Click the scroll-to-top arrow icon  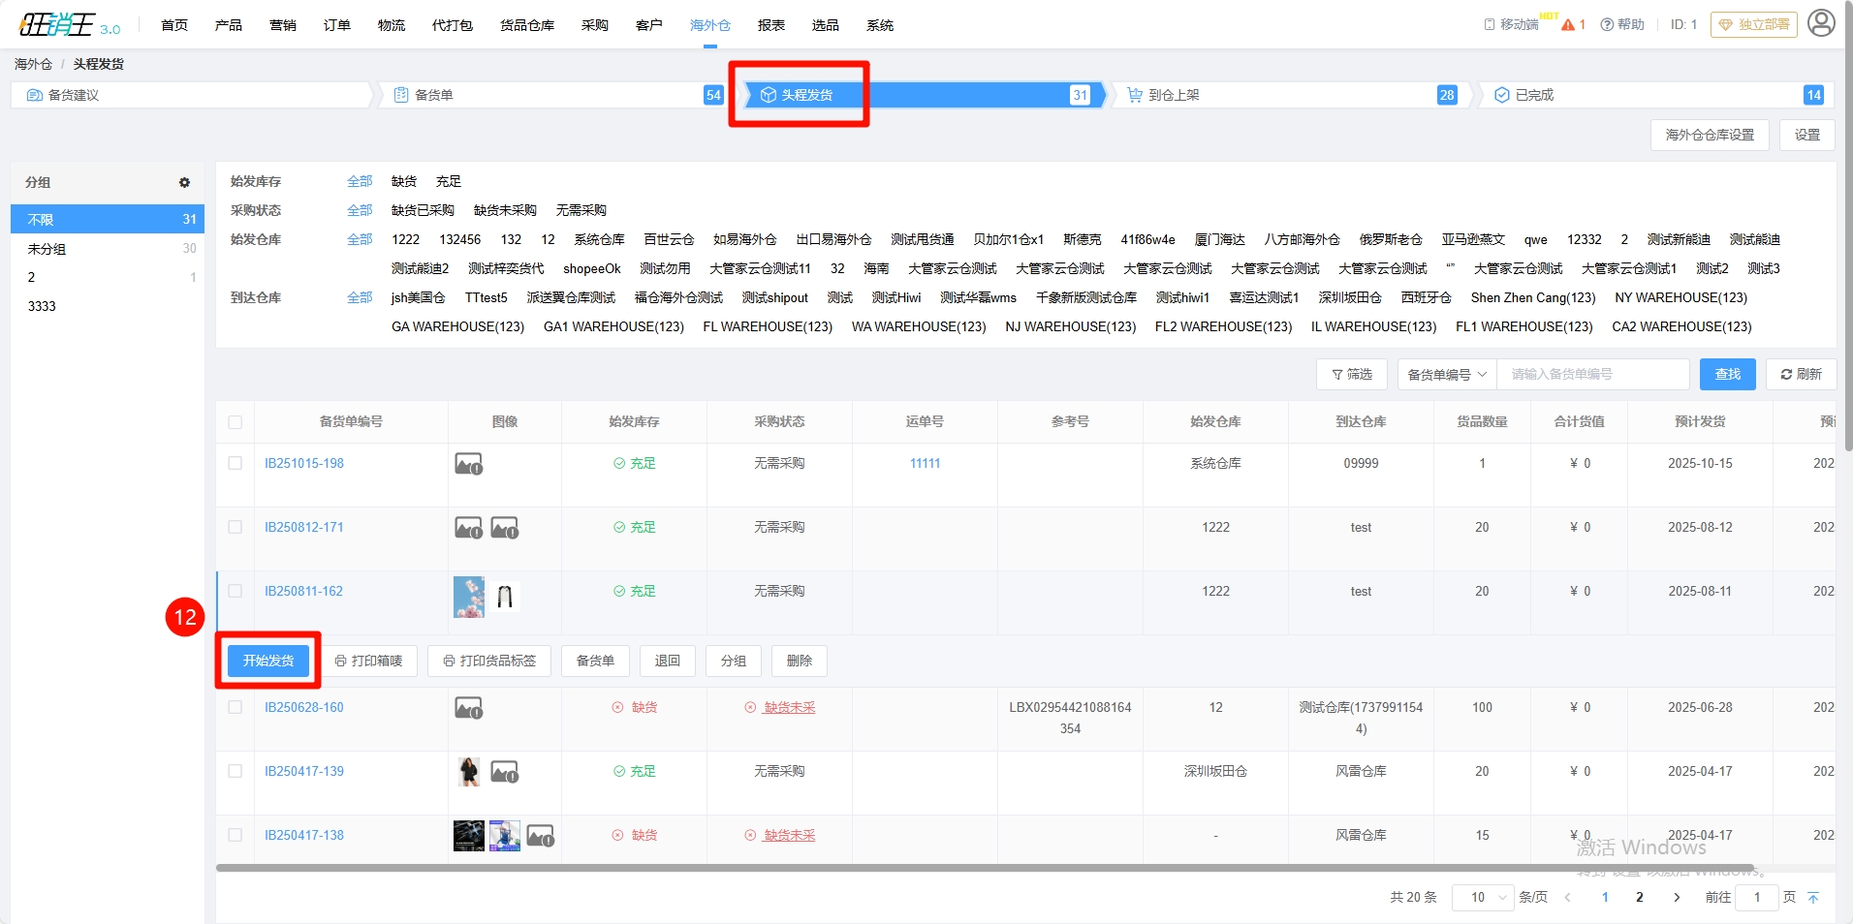coord(1813,898)
